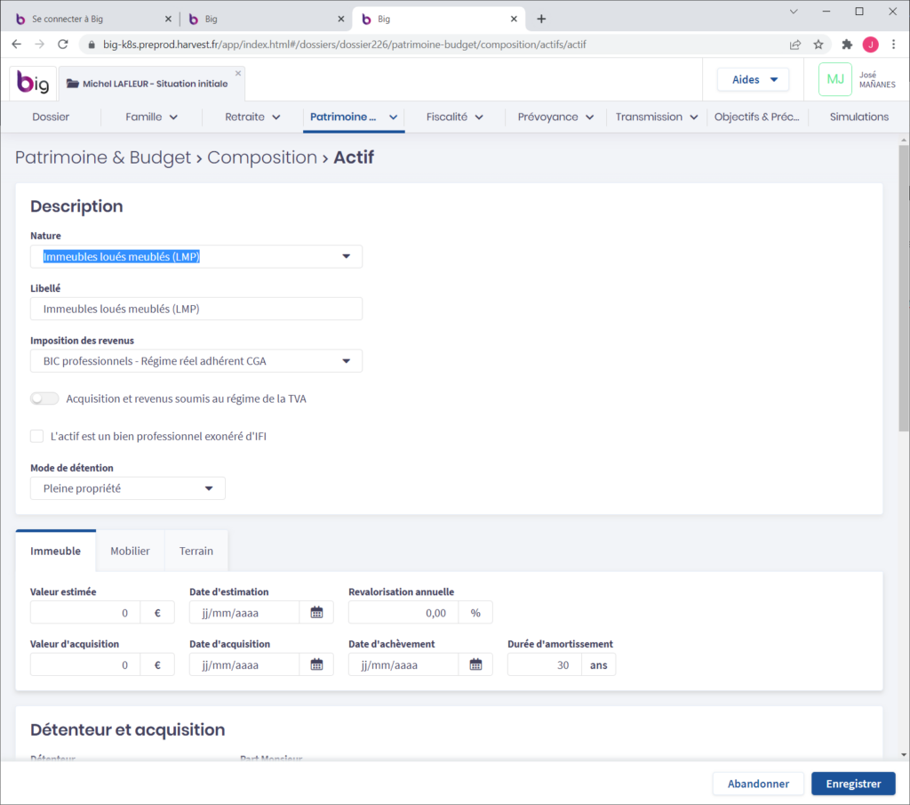Click the Big logo home icon

(x=34, y=83)
